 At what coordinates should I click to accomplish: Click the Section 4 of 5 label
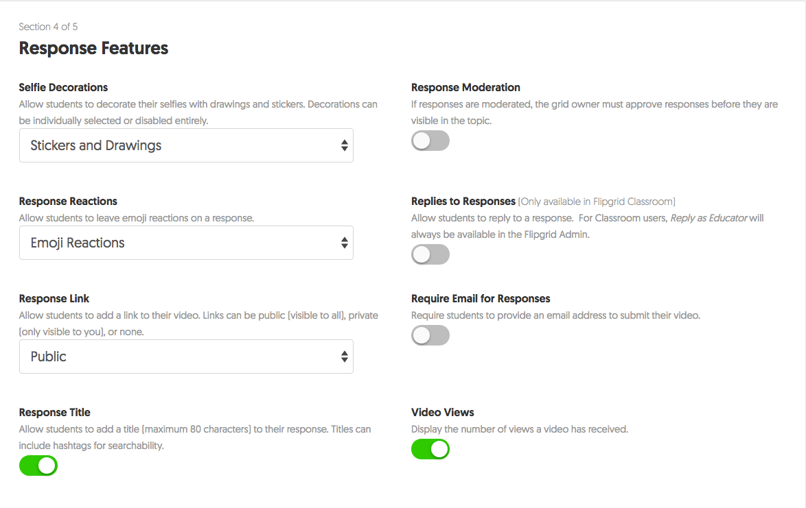(48, 27)
